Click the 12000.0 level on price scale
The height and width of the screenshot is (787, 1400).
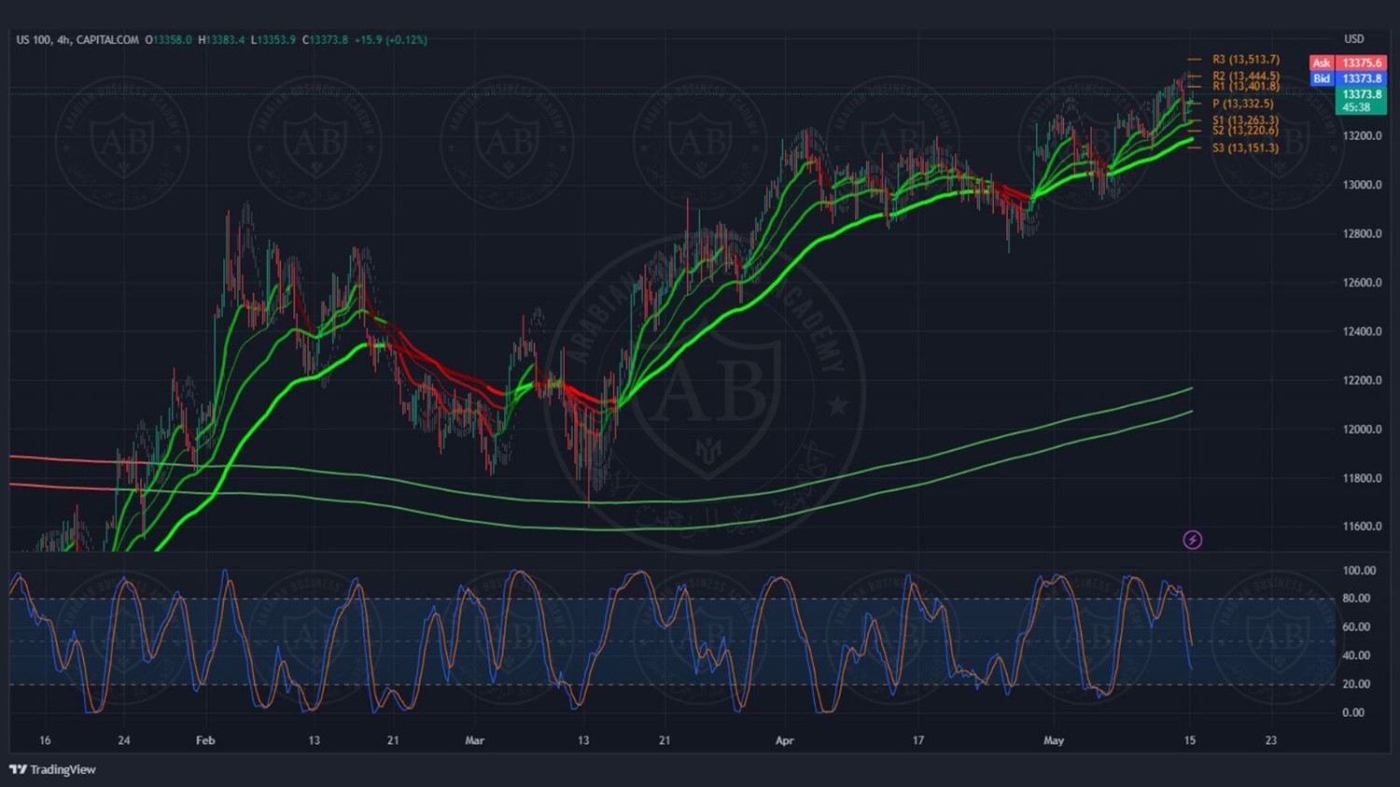click(x=1362, y=430)
